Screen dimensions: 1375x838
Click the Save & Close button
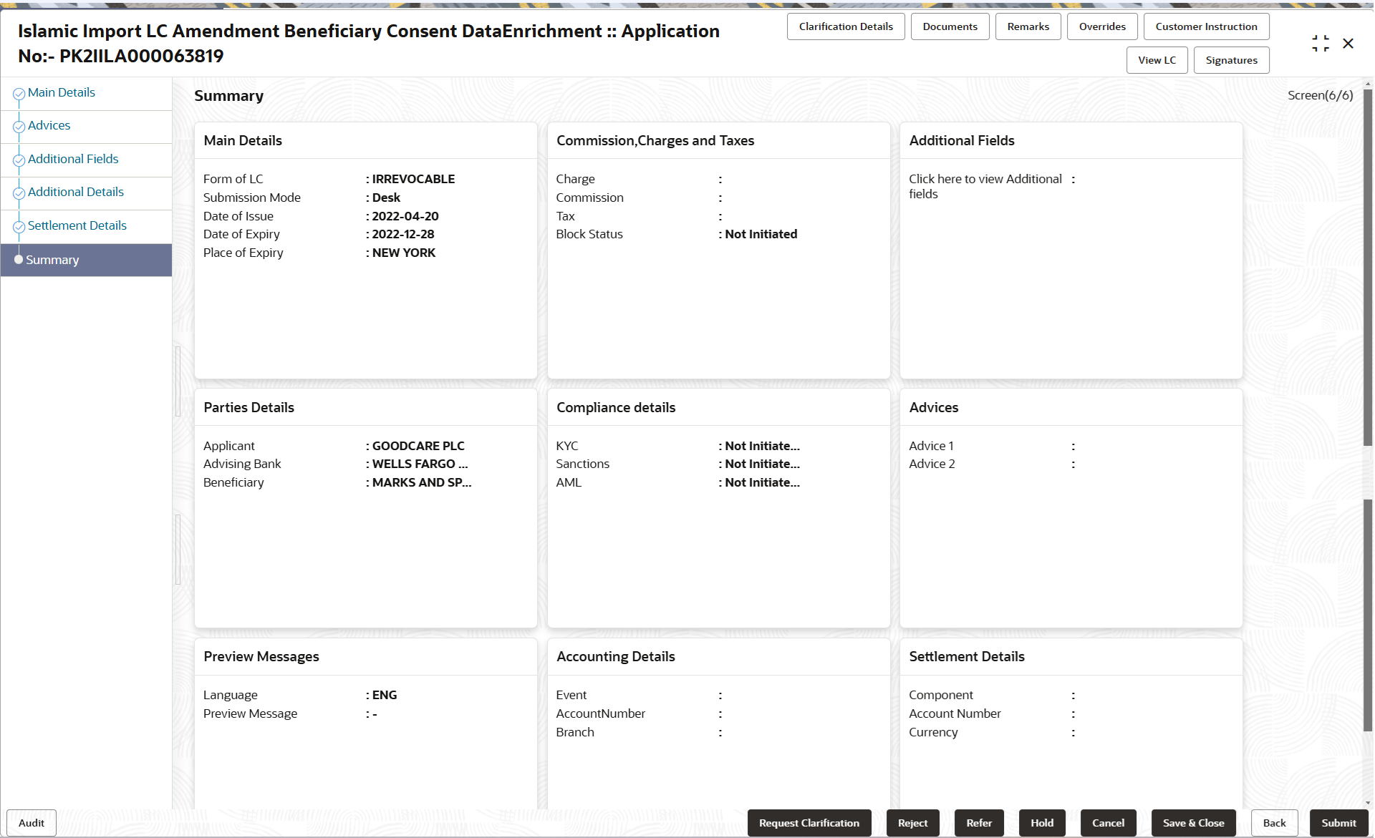coord(1193,823)
